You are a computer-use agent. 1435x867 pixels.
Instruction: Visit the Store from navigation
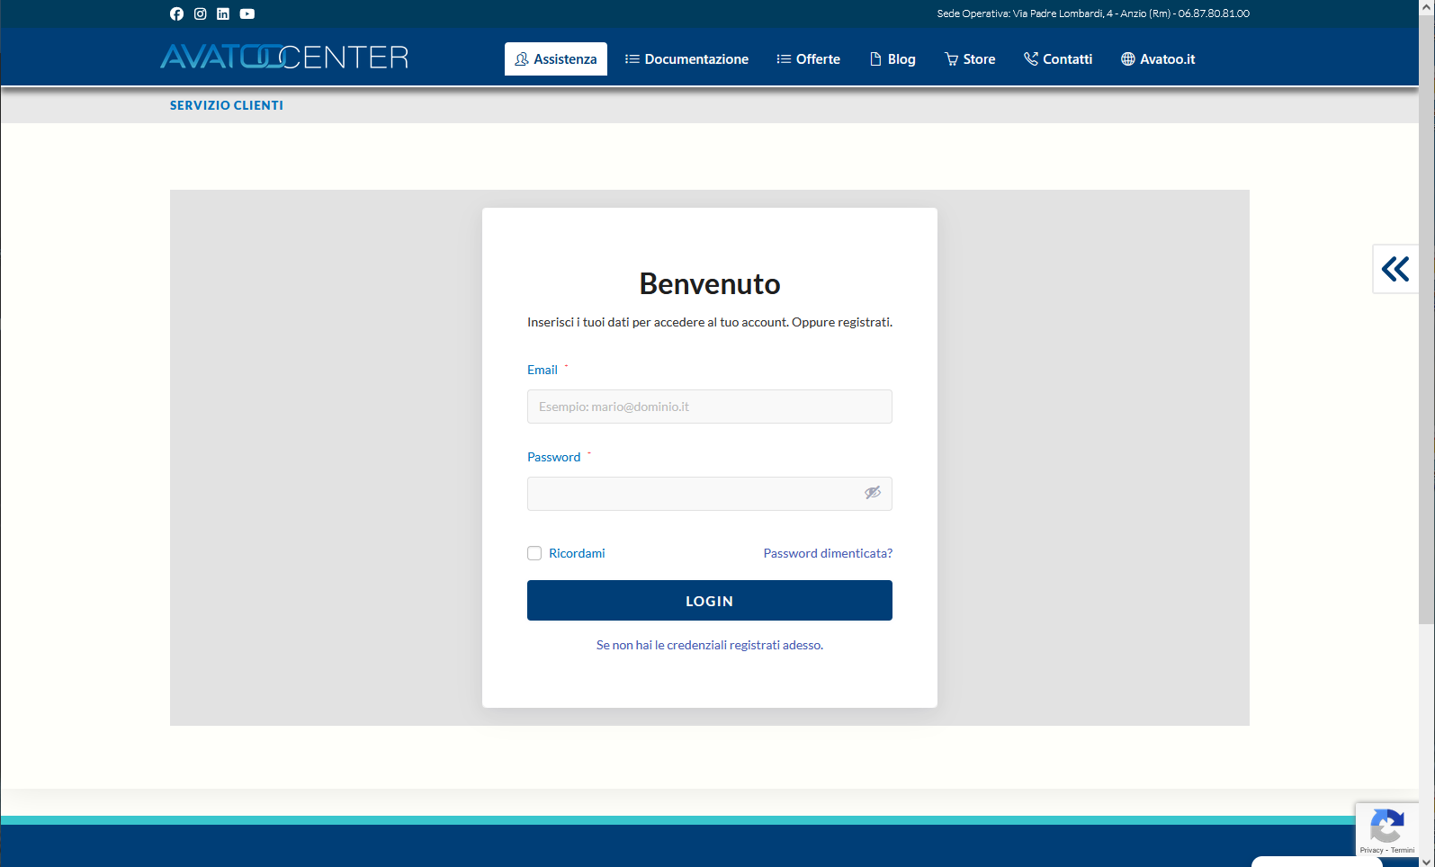point(970,59)
